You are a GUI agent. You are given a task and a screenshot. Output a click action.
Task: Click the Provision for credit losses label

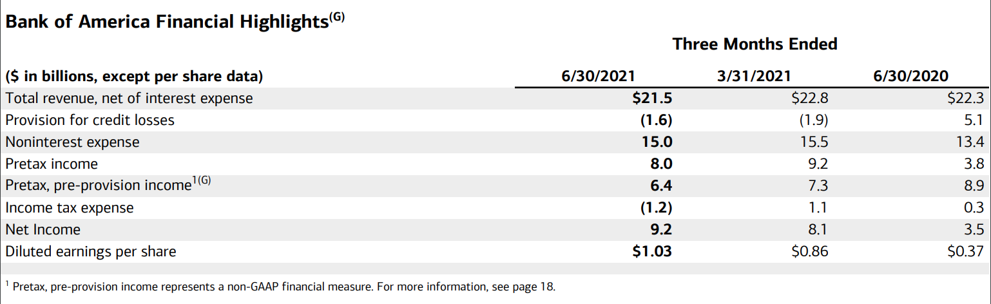90,120
